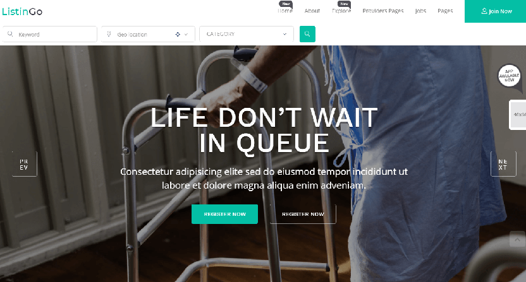
Task: Open the Providers Pages menu
Action: [x=382, y=11]
